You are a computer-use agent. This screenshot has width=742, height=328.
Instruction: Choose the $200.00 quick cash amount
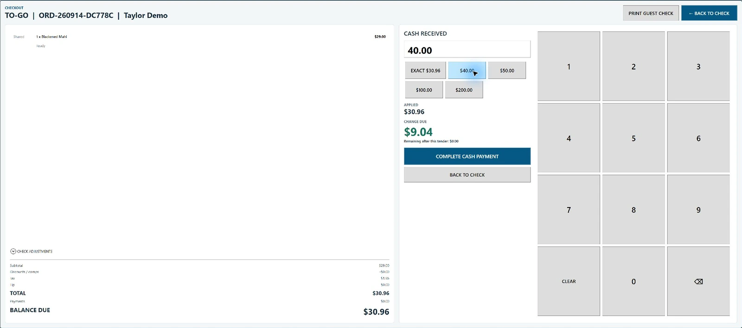click(464, 90)
